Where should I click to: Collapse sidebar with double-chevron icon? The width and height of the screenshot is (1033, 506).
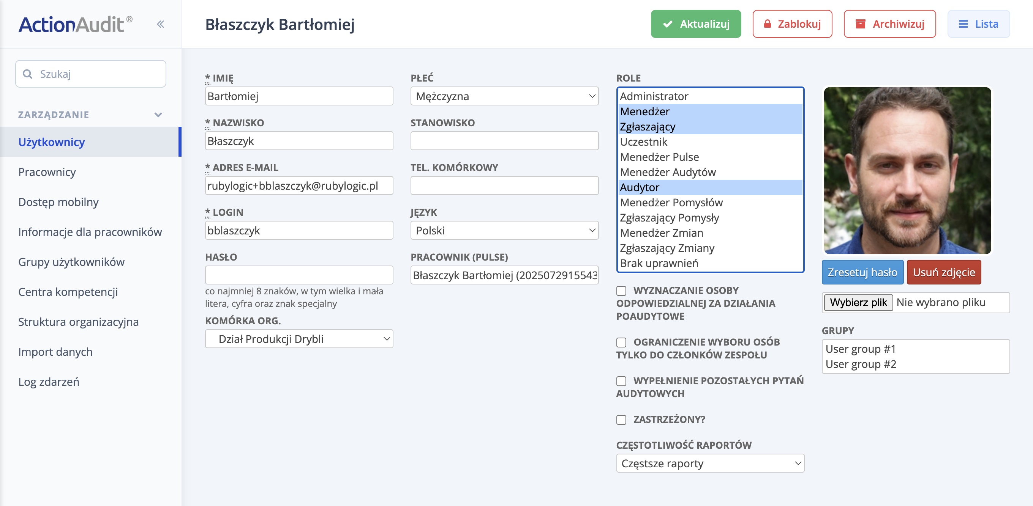(160, 24)
